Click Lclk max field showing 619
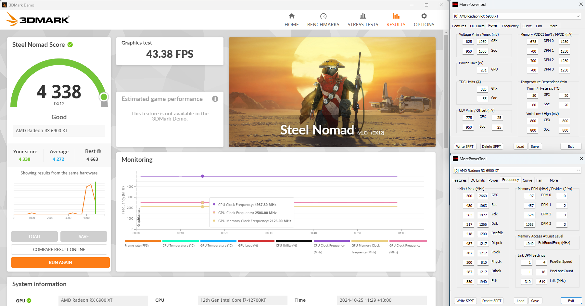Screen dimensions: 585x306 (x=541, y=282)
